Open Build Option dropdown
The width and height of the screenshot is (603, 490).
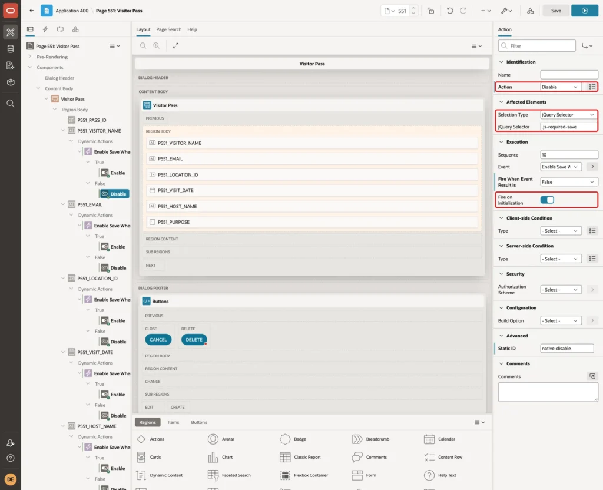560,321
